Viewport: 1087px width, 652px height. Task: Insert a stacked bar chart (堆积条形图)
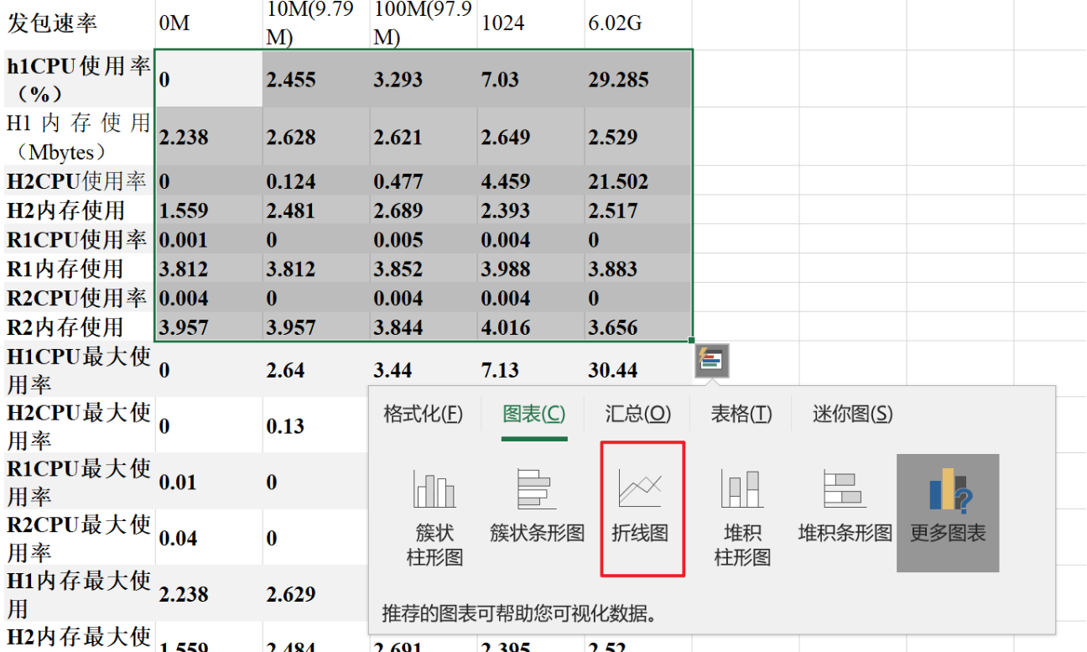coord(845,506)
